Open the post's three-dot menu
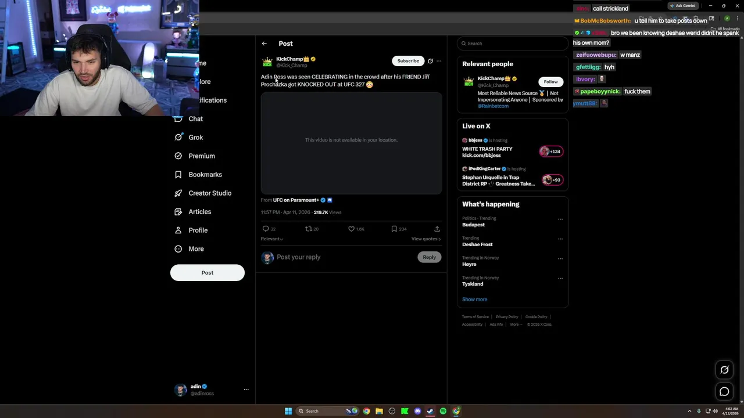 pyautogui.click(x=439, y=61)
